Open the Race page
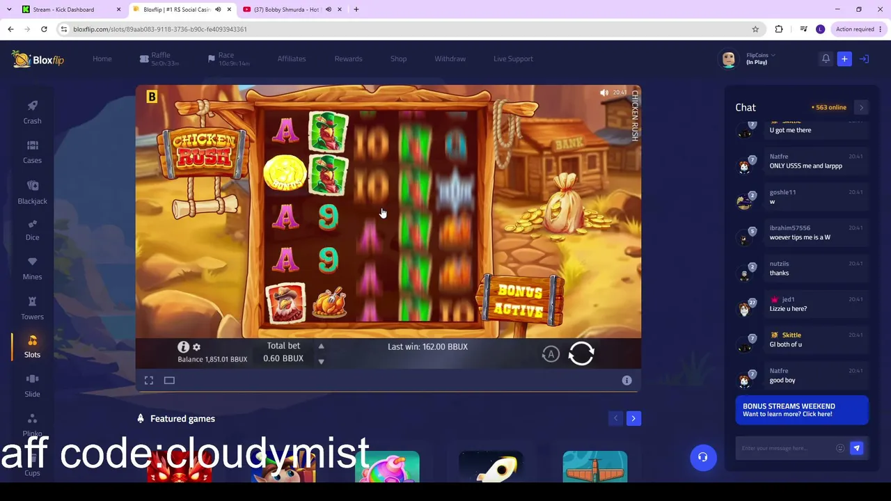This screenshot has height=501, width=891. click(x=228, y=59)
